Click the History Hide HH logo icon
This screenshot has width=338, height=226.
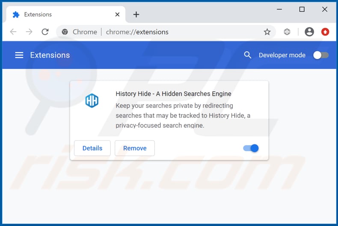(92, 100)
